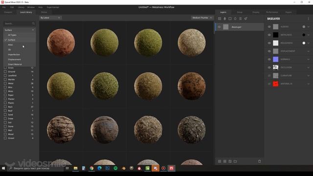Image resolution: width=313 pixels, height=176 pixels.
Task: Open Spotify from taskbar
Action: [115, 168]
